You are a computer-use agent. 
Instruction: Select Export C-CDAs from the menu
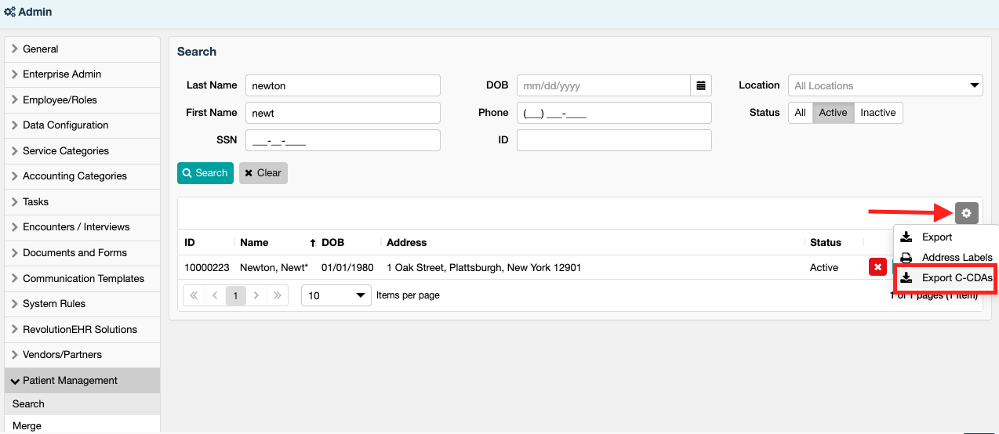[956, 278]
